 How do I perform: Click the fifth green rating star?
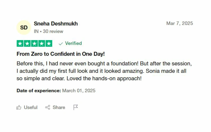coord(49,44)
